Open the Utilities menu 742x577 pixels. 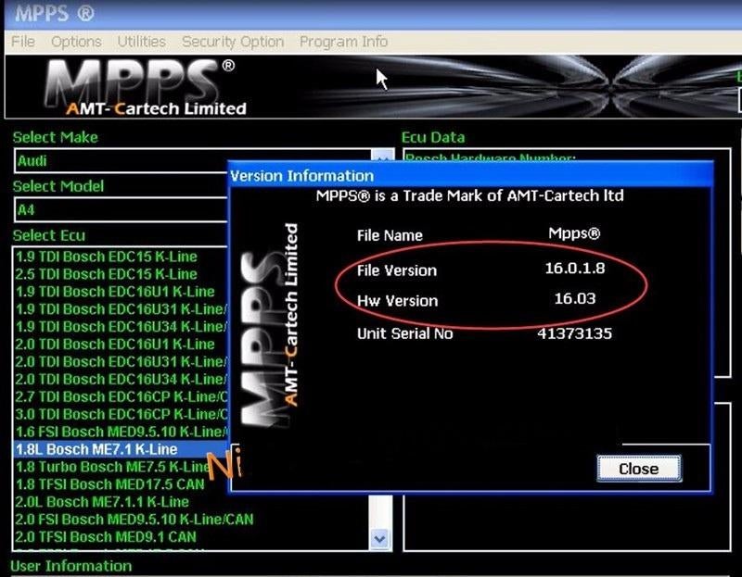point(141,42)
